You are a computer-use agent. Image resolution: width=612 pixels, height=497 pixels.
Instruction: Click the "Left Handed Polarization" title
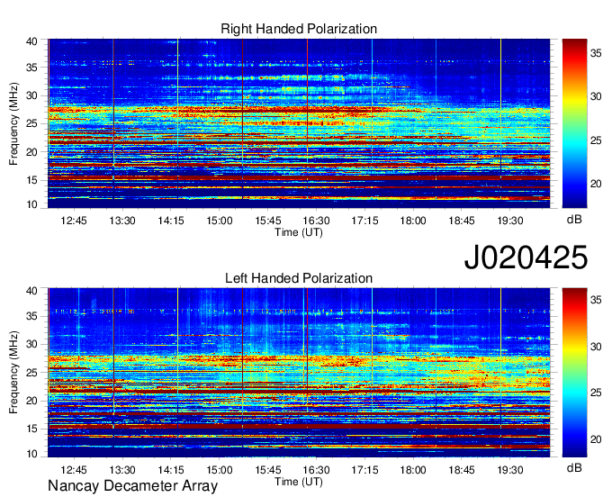299,278
